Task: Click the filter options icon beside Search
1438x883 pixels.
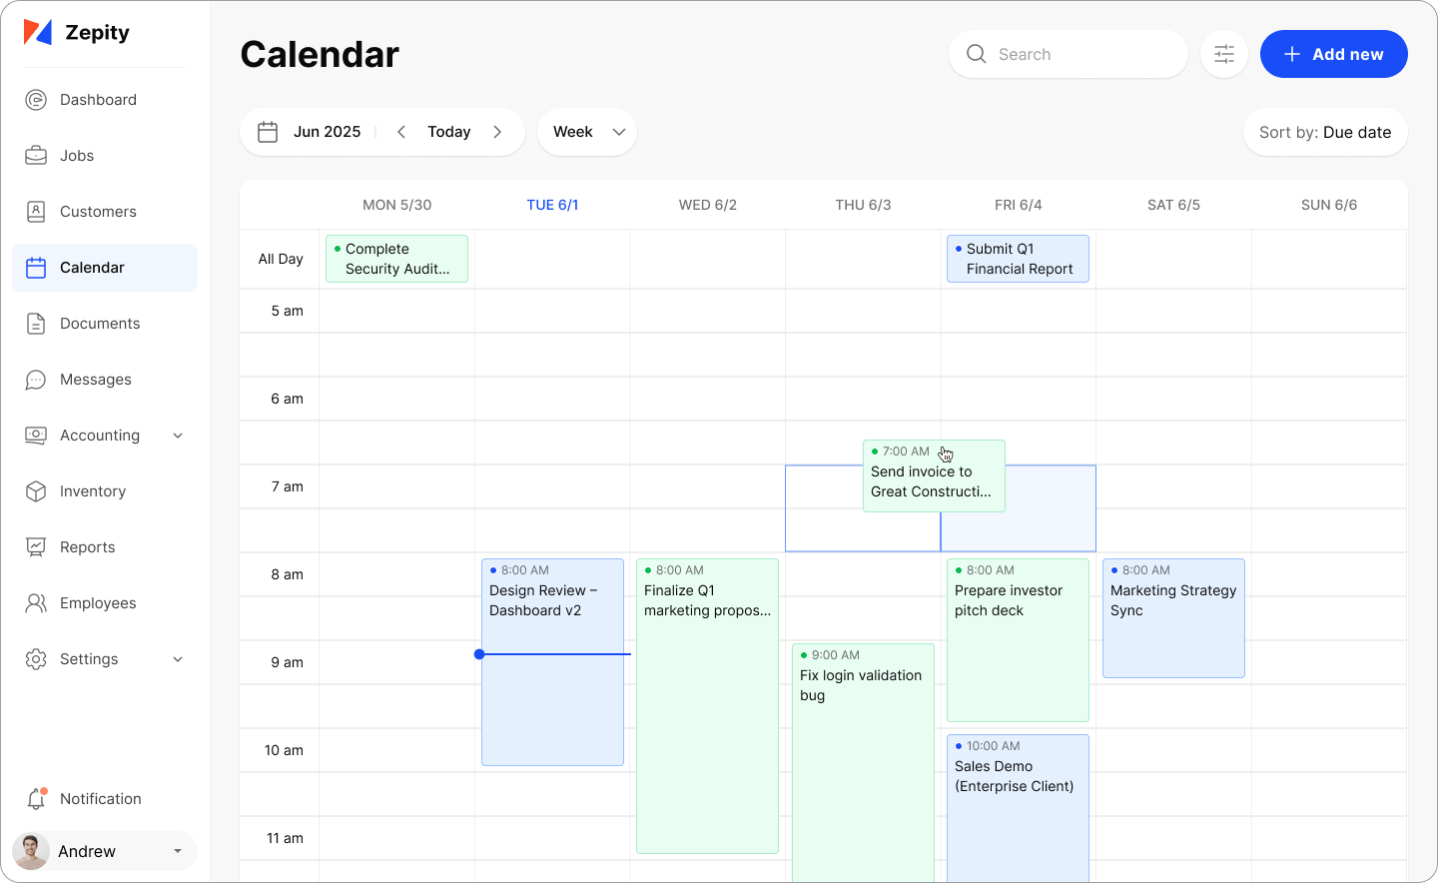Action: coord(1223,55)
